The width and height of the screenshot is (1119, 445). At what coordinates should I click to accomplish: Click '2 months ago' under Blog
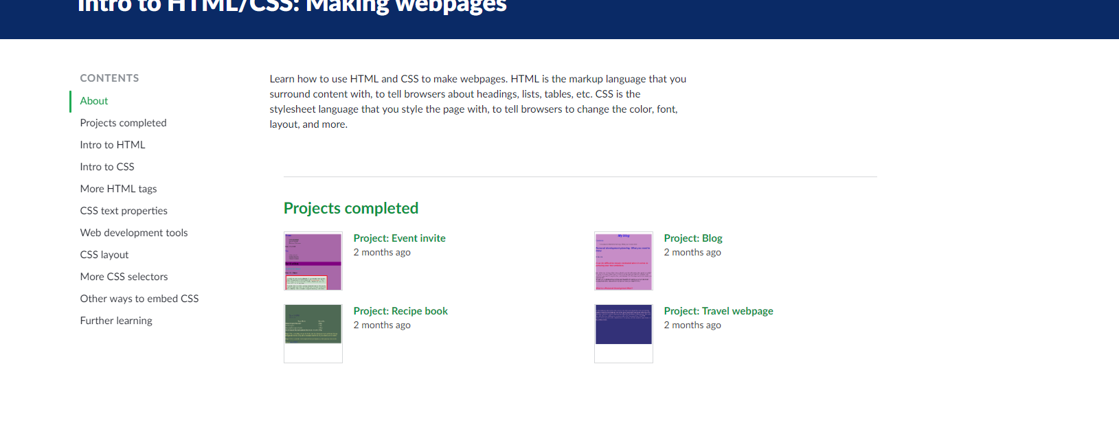(692, 253)
